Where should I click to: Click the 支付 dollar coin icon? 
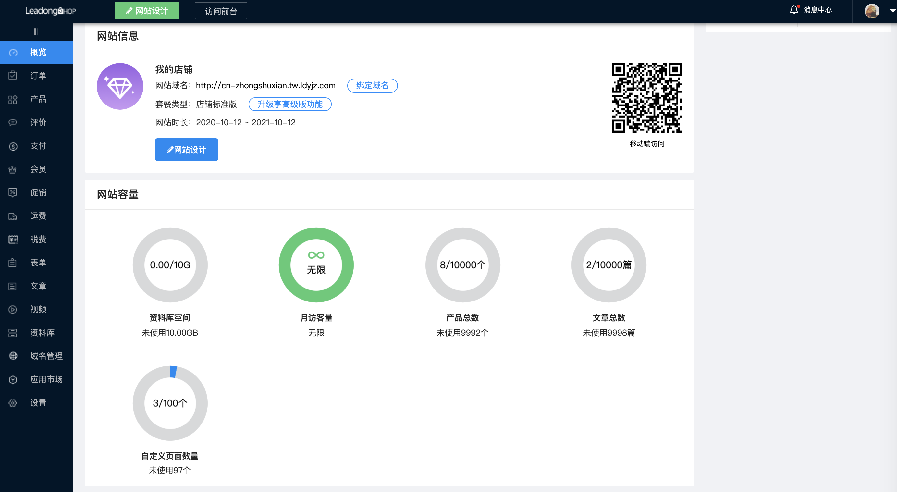coord(13,146)
